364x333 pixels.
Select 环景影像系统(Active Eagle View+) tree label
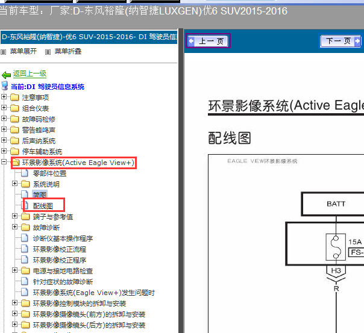(78, 163)
